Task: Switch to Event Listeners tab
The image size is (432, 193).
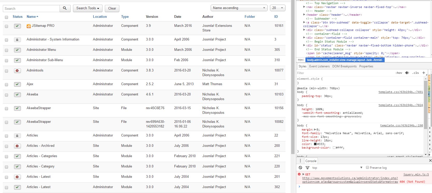Action: 319,66
